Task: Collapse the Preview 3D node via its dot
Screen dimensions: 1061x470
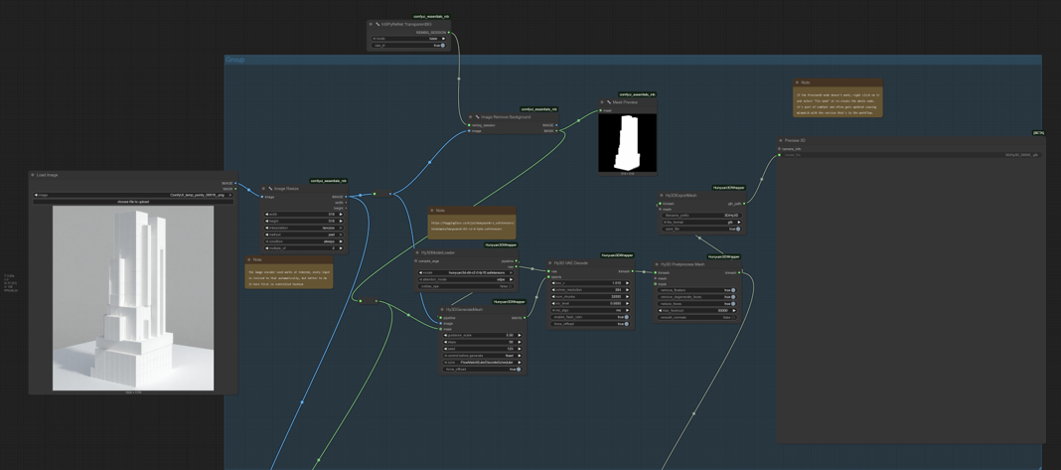Action: point(780,140)
